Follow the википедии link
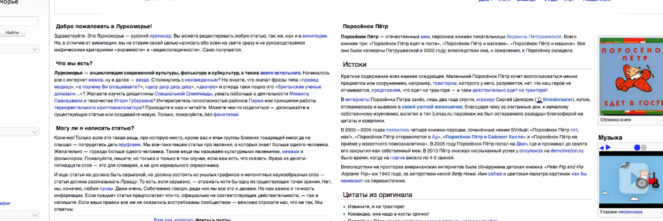This screenshot has height=221, width=663. coord(315,36)
